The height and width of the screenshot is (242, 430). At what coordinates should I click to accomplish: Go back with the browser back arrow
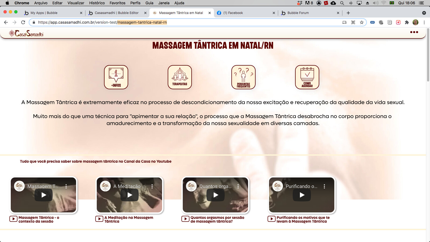6,22
